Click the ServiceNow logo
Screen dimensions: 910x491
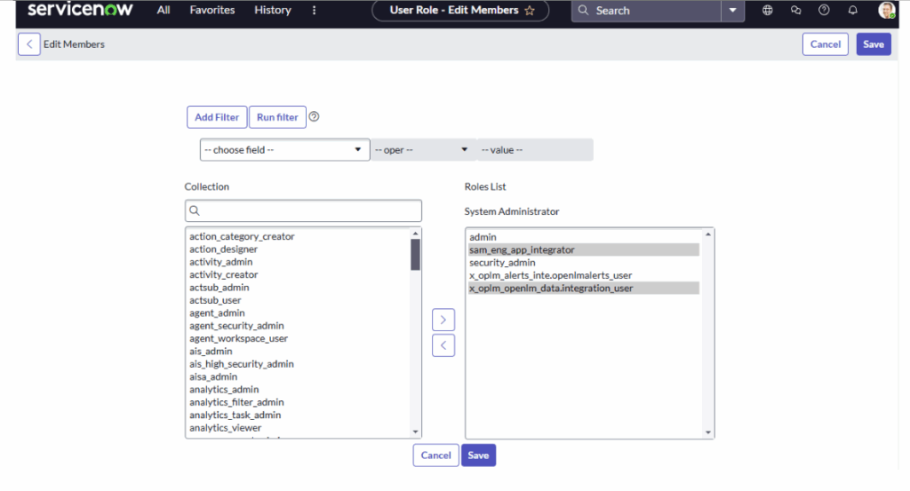point(80,9)
